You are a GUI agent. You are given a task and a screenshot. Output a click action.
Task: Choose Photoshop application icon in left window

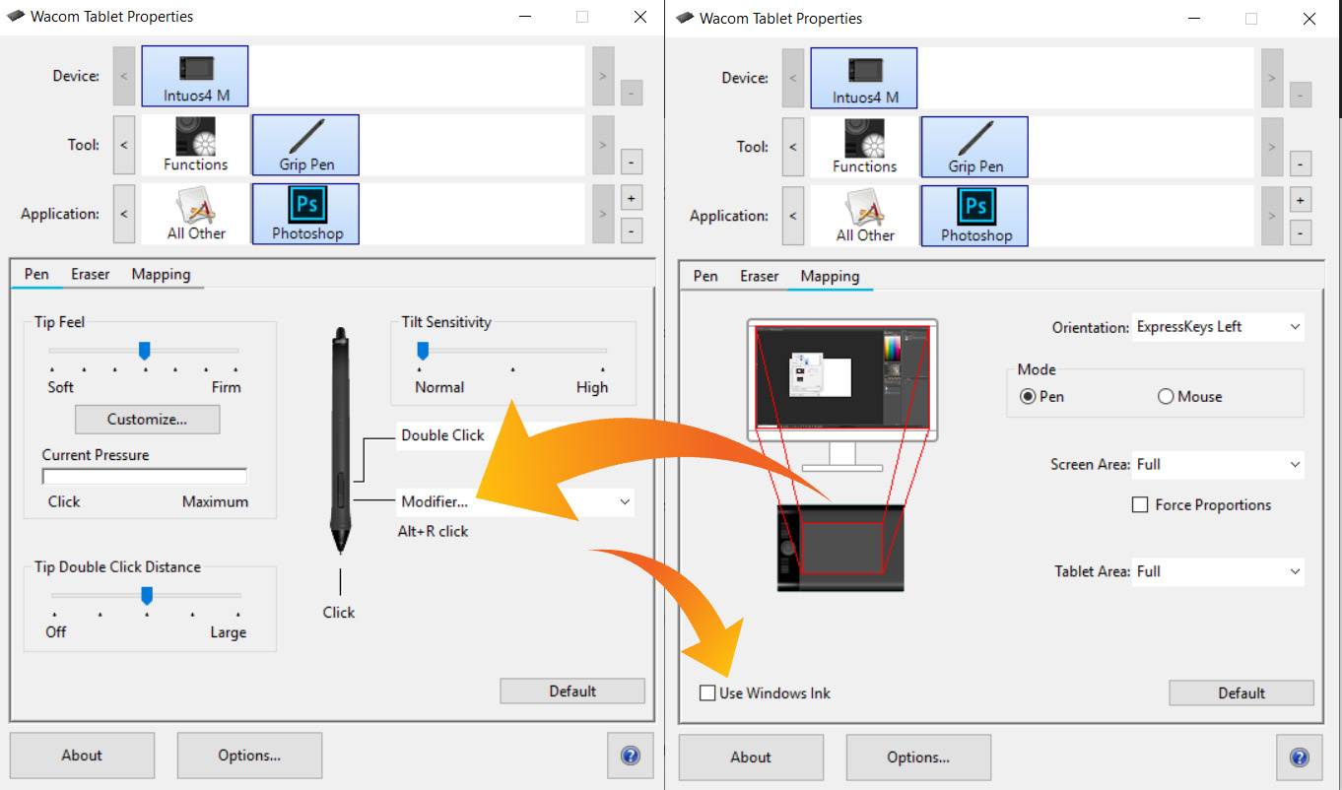pyautogui.click(x=305, y=214)
